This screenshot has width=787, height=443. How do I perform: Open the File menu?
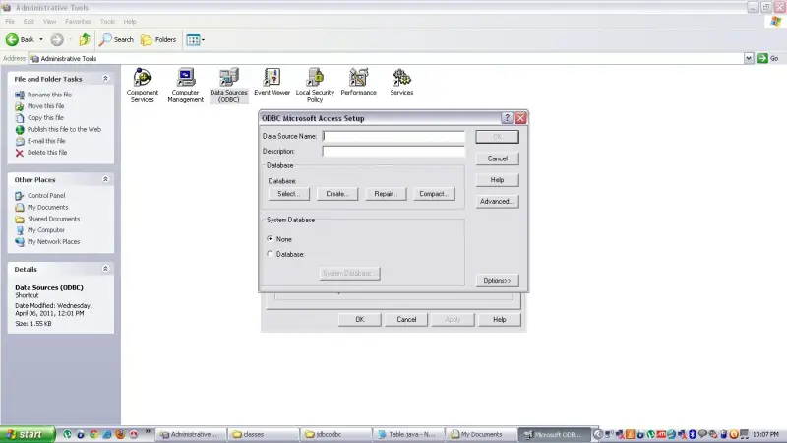coord(10,21)
